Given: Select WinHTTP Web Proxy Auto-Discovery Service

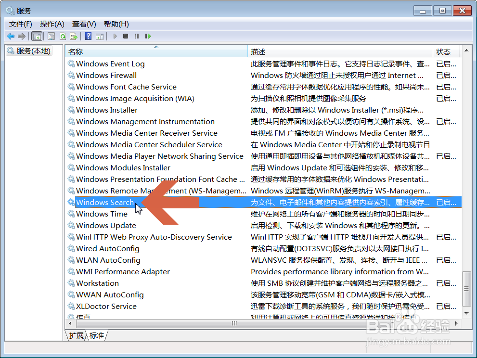Looking at the screenshot, I should point(263,237).
